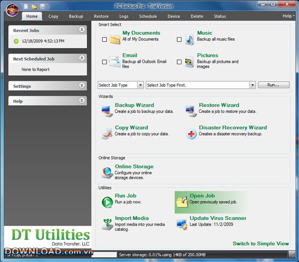Click the green status dot of recent job

(16, 41)
